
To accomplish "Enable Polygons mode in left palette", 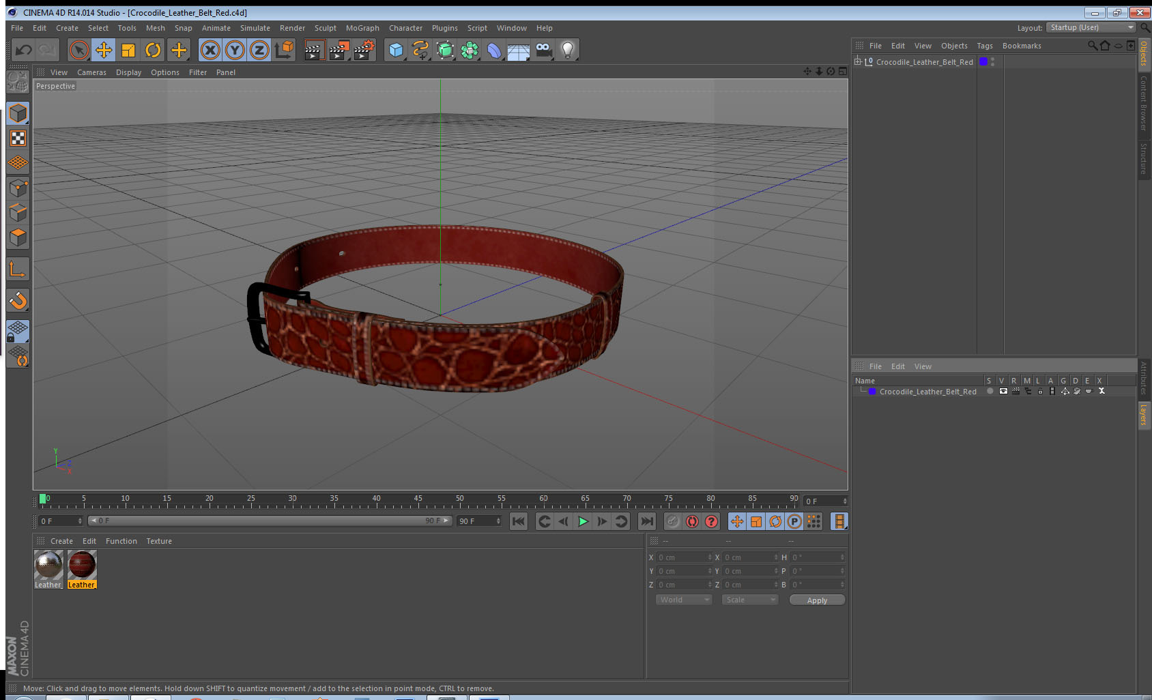I will pyautogui.click(x=18, y=237).
